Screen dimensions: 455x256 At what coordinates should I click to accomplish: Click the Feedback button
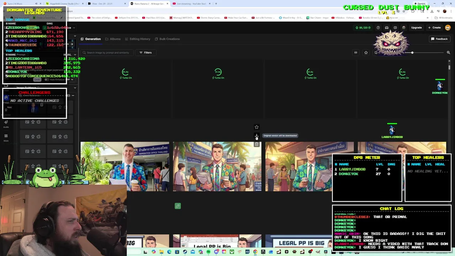point(439,39)
